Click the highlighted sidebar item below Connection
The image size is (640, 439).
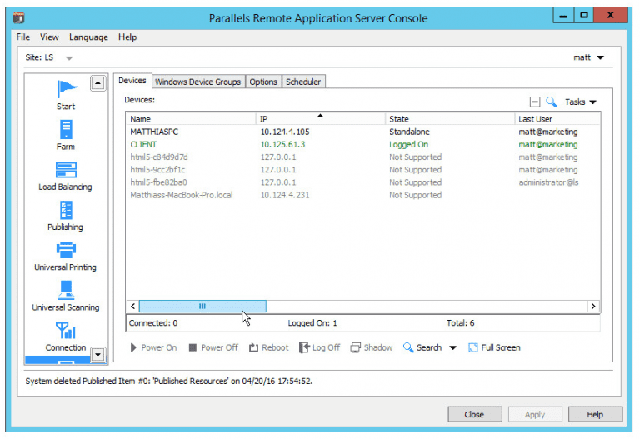(x=57, y=360)
